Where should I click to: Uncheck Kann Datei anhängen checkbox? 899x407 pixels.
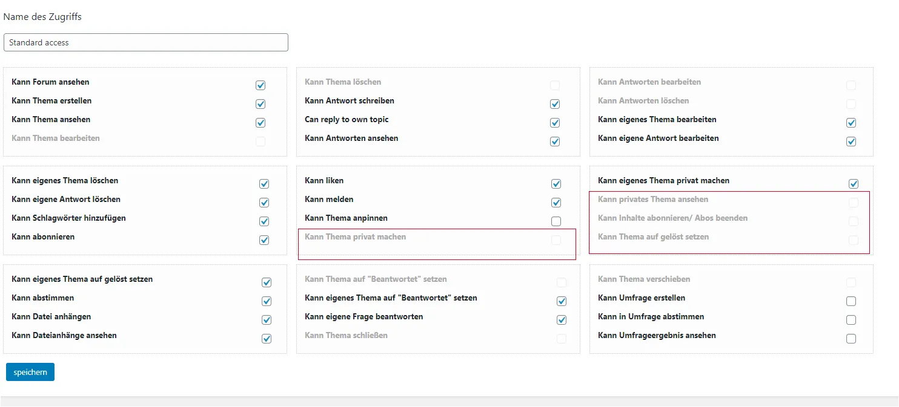click(267, 320)
